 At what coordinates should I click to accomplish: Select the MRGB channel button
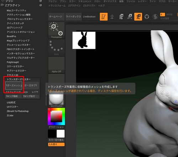point(169,15)
